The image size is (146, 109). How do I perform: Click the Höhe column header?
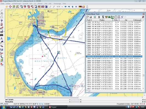click(x=116, y=20)
